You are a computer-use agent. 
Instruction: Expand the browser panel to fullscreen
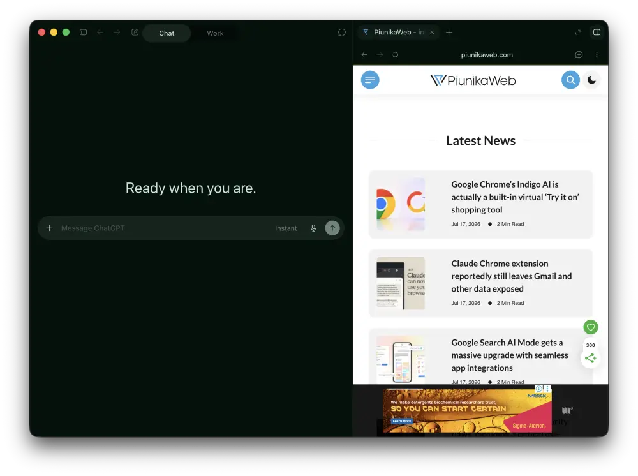578,32
